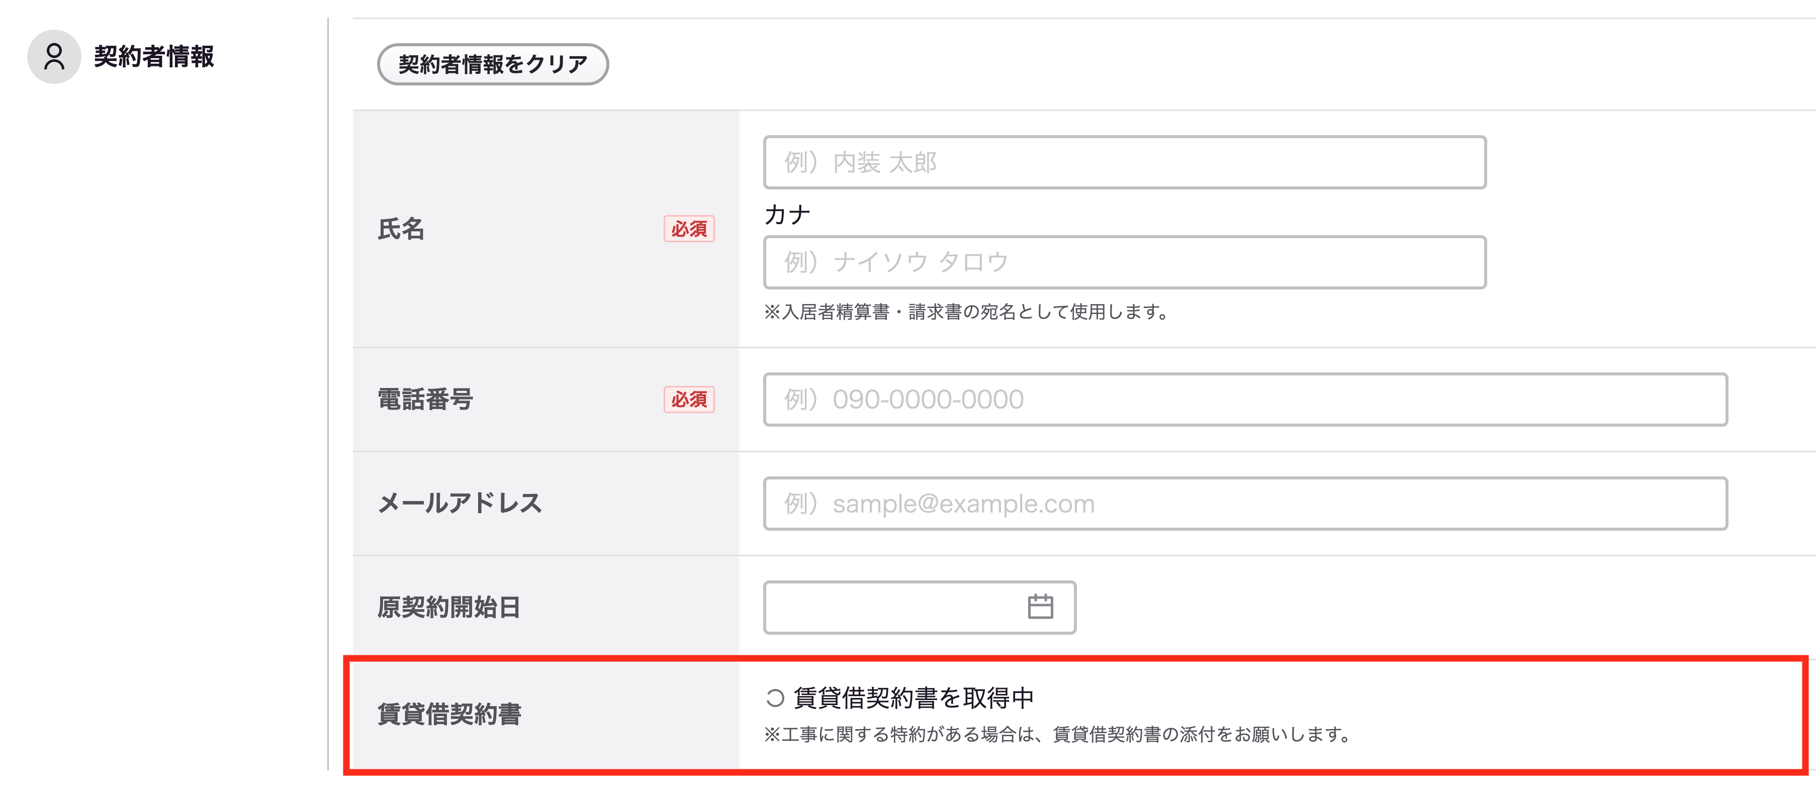Click the 必須 badge next to 電話番号
The image size is (1816, 791).
tap(689, 400)
